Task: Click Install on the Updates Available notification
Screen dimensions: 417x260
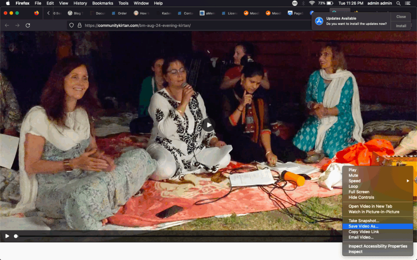Action: click(x=401, y=26)
